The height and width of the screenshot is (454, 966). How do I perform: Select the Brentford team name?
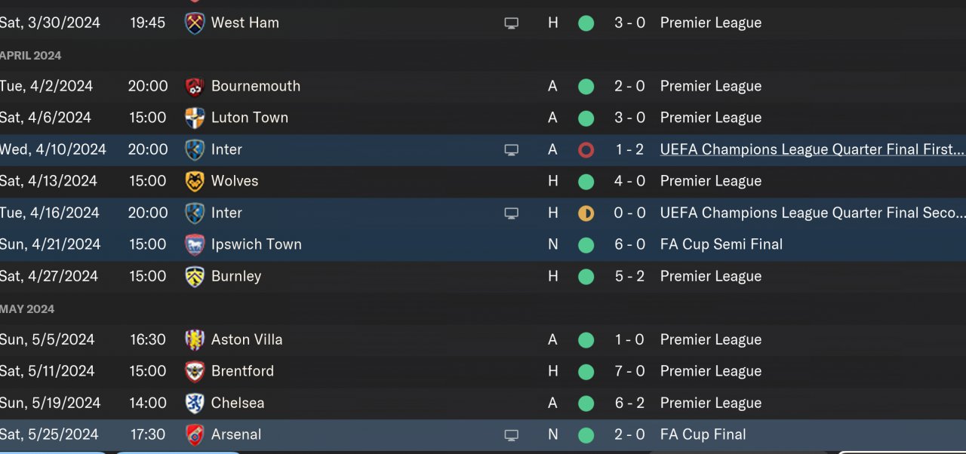point(242,371)
